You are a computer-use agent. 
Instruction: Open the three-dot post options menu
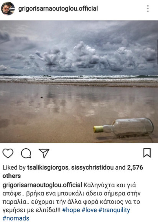(148, 8)
